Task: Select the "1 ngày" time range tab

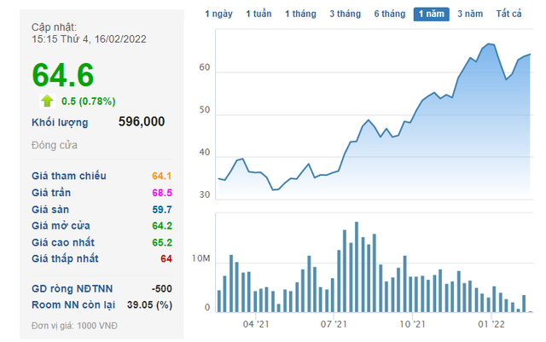Action: click(x=219, y=14)
